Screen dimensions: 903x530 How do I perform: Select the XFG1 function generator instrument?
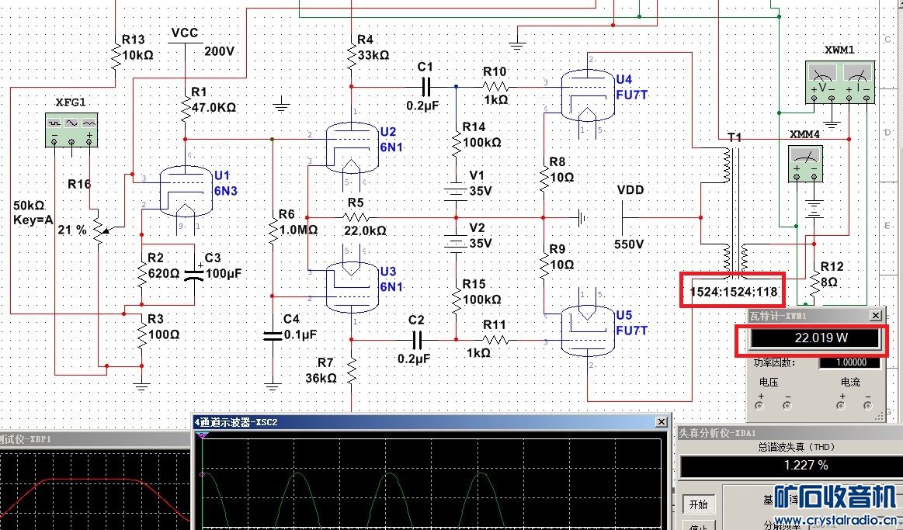(x=71, y=129)
